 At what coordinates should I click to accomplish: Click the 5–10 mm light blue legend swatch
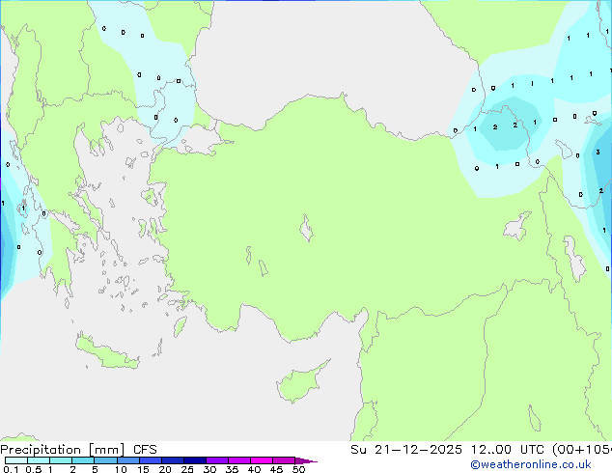click(105, 460)
